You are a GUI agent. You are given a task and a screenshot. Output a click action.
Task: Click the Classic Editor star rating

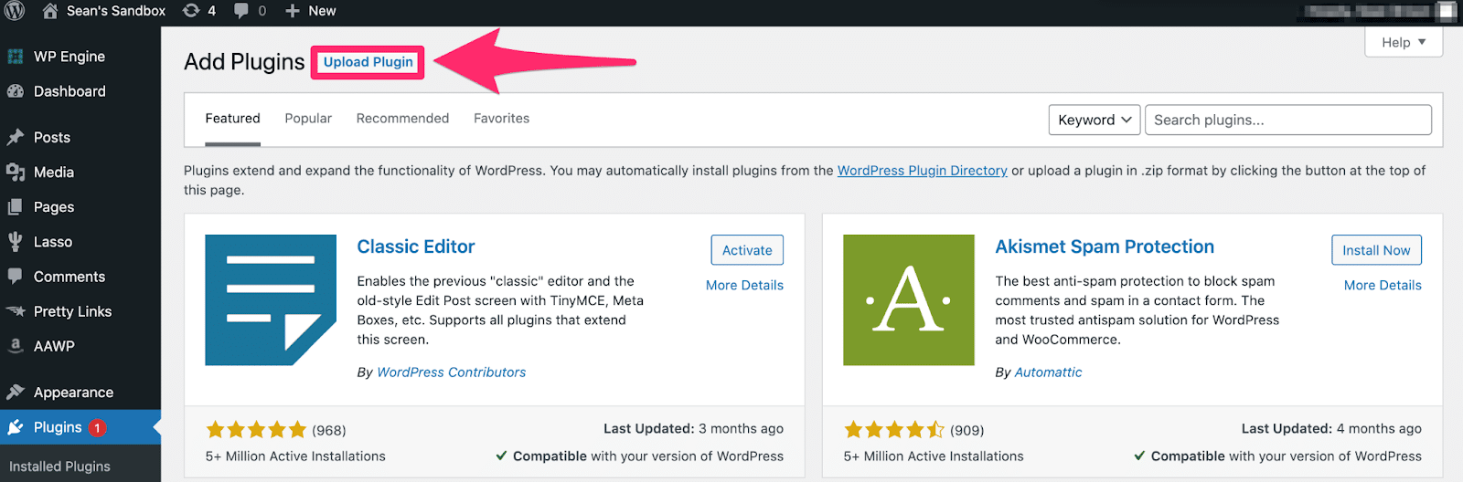click(x=256, y=429)
